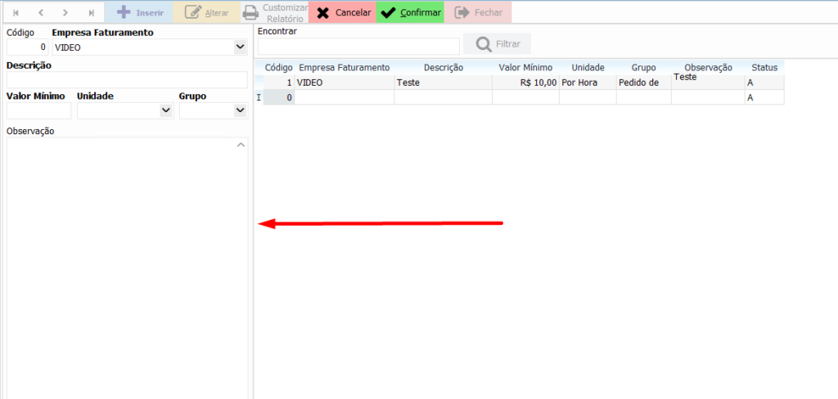Click the Inserir plus button
The width and height of the screenshot is (838, 399).
click(138, 12)
